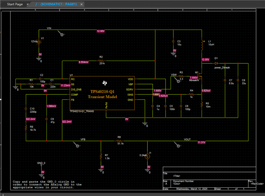This screenshot has width=265, height=196.
Task: Select the GND_0 ground connector symbol
Action: tap(41, 165)
